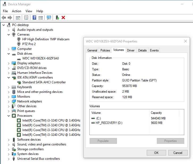Click the PTZ Pro 2 camera icon
Image resolution: width=193 pixels, height=164 pixels.
[19, 44]
